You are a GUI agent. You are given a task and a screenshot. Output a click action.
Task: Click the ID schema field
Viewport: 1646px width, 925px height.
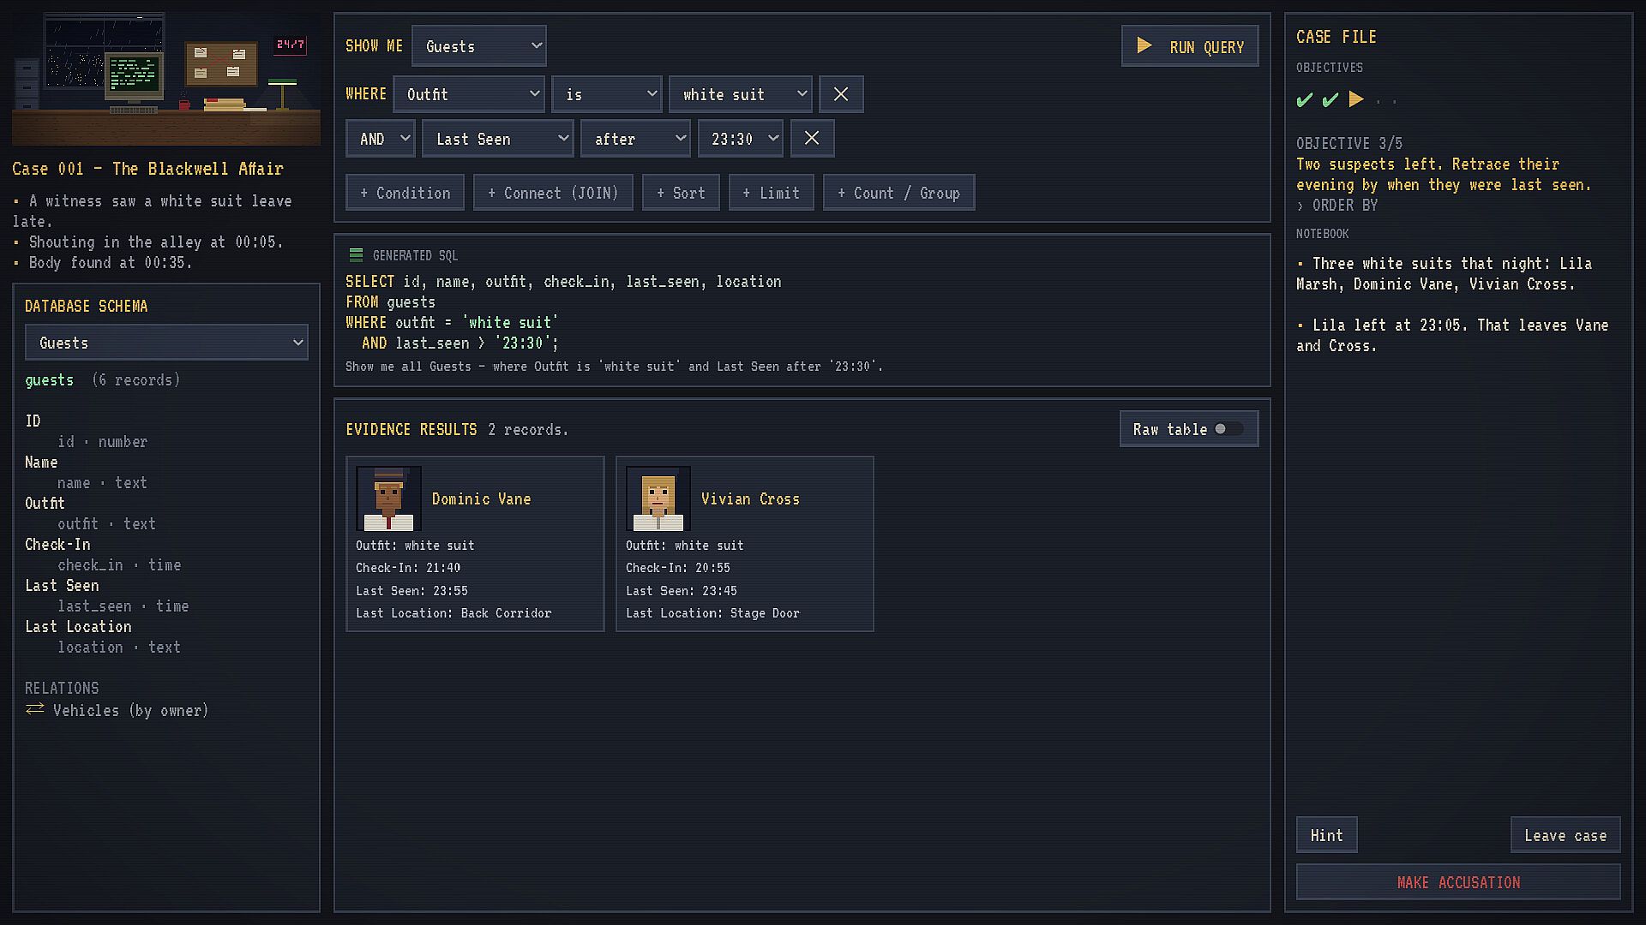click(33, 421)
